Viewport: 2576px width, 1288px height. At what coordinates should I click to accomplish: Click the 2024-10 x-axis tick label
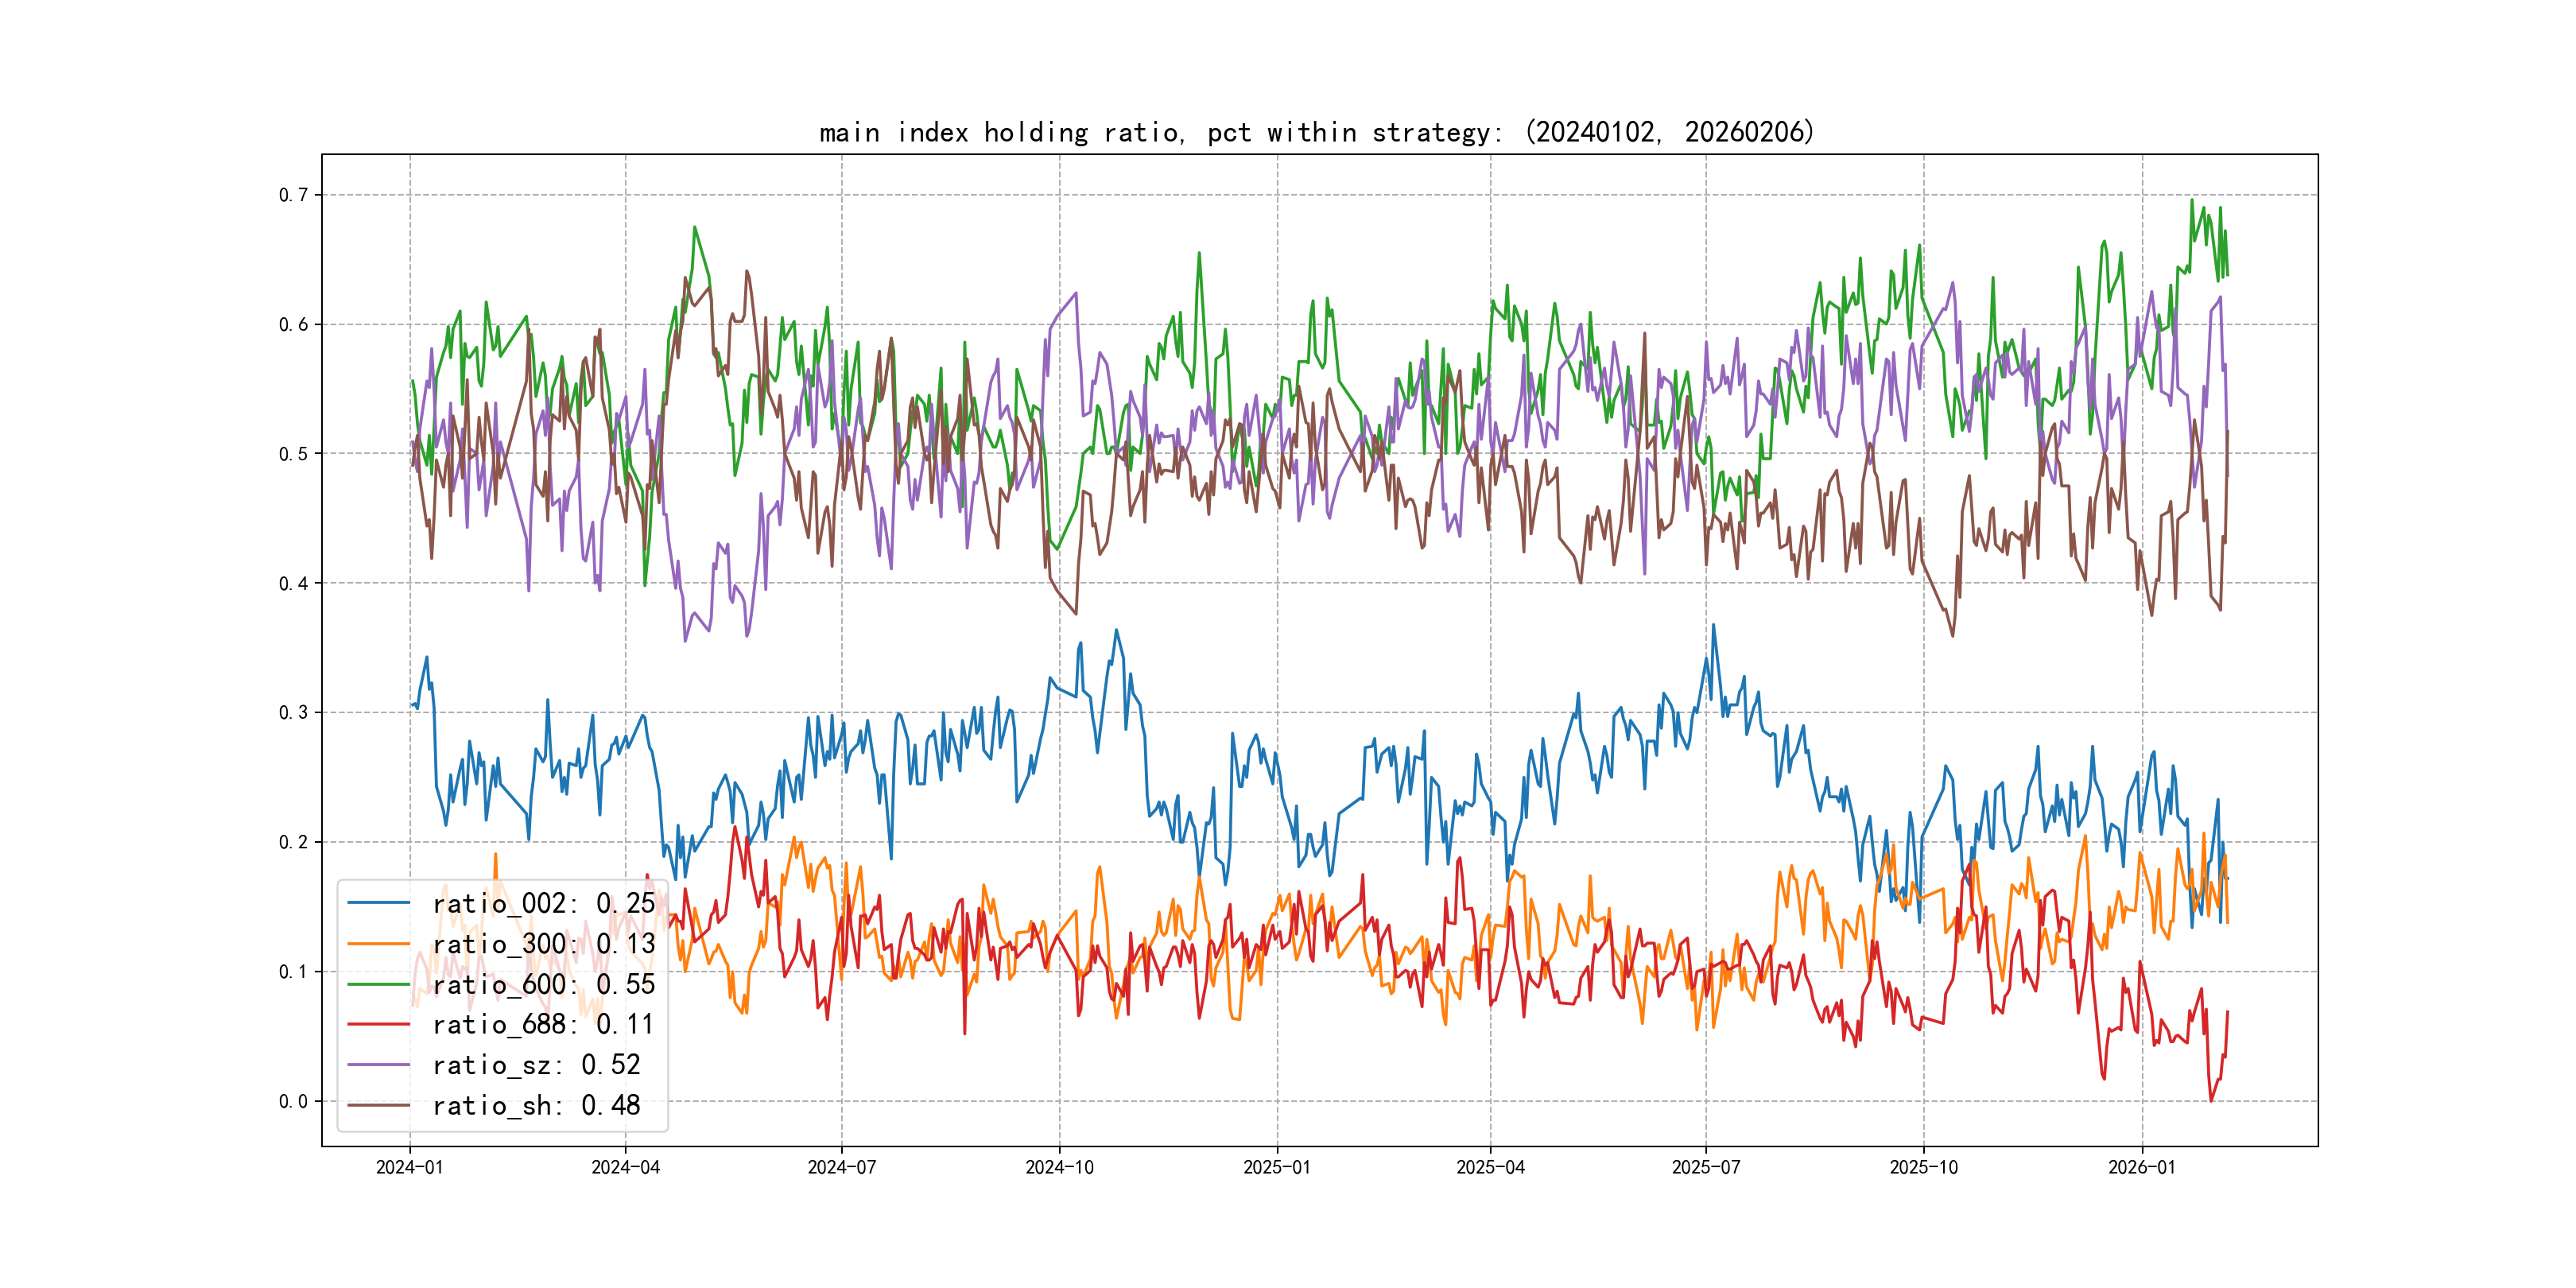tap(1059, 1167)
